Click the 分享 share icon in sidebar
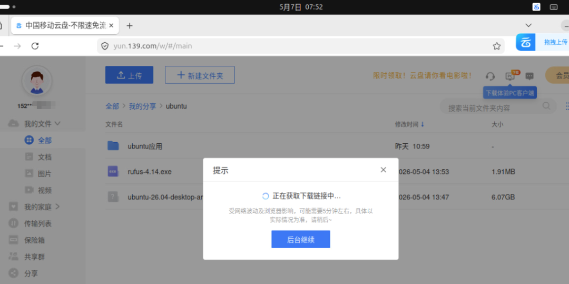 [x=13, y=273]
